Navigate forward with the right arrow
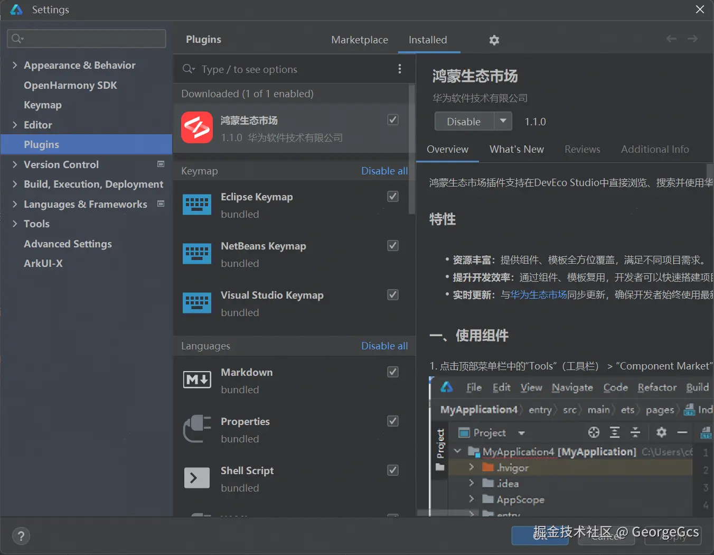Image resolution: width=714 pixels, height=555 pixels. pyautogui.click(x=692, y=39)
